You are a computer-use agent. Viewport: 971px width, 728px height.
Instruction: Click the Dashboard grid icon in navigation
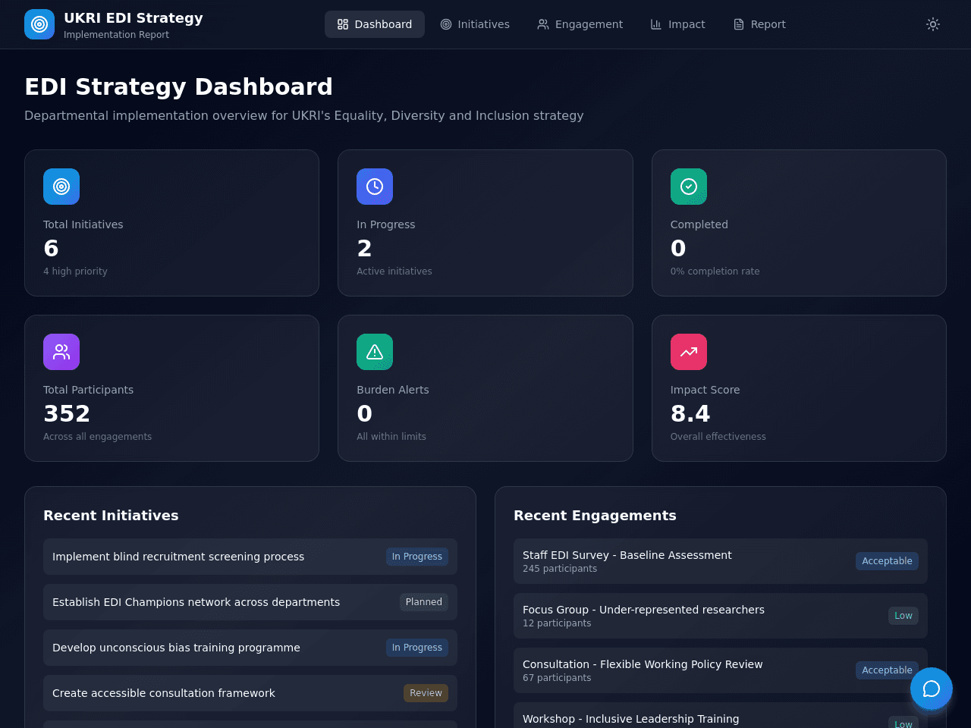343,24
